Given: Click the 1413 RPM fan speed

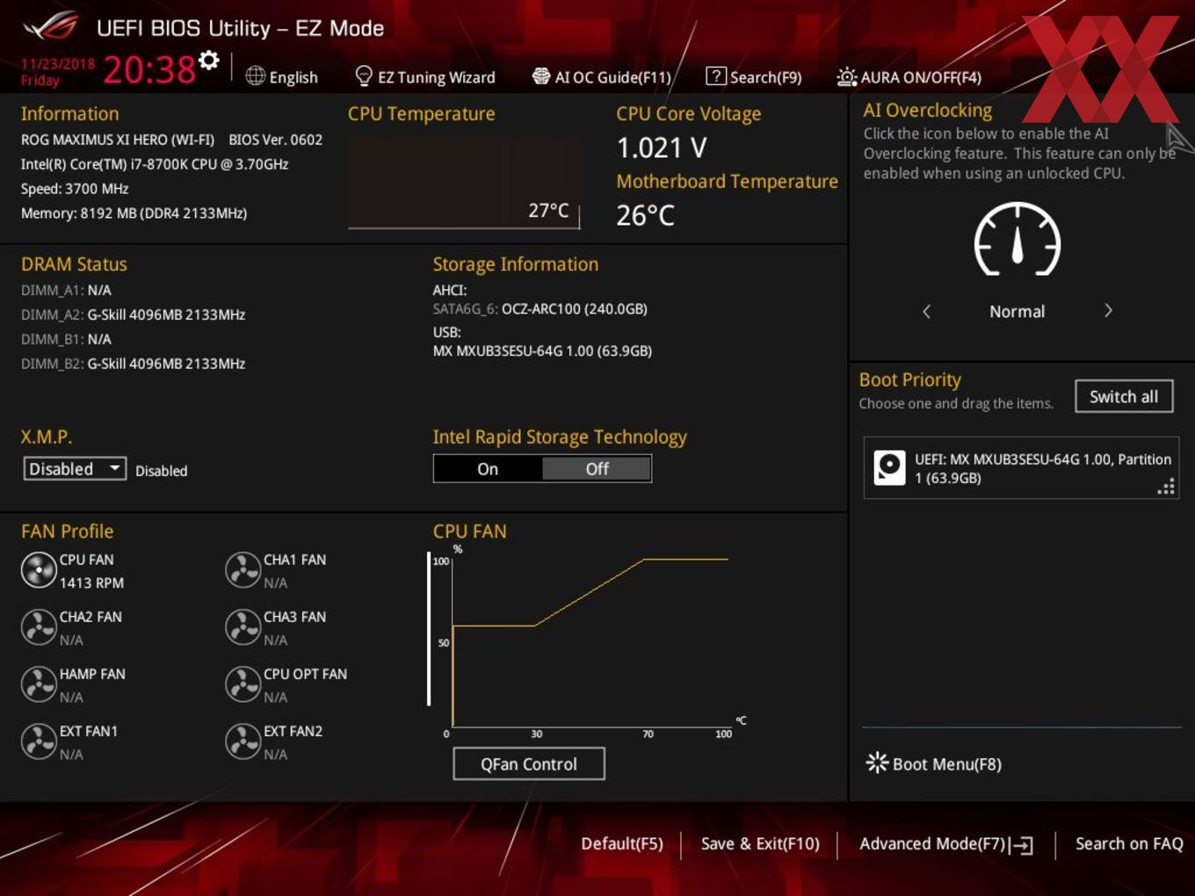Looking at the screenshot, I should [91, 582].
